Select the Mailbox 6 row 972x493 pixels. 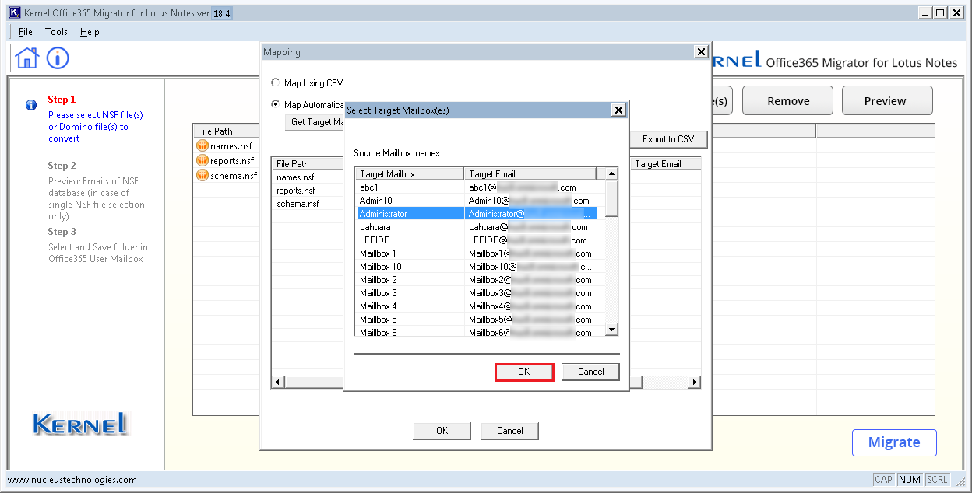click(x=477, y=332)
